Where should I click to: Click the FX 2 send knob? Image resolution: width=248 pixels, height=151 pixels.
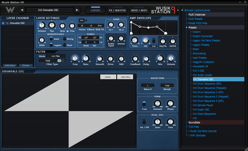point(121,25)
